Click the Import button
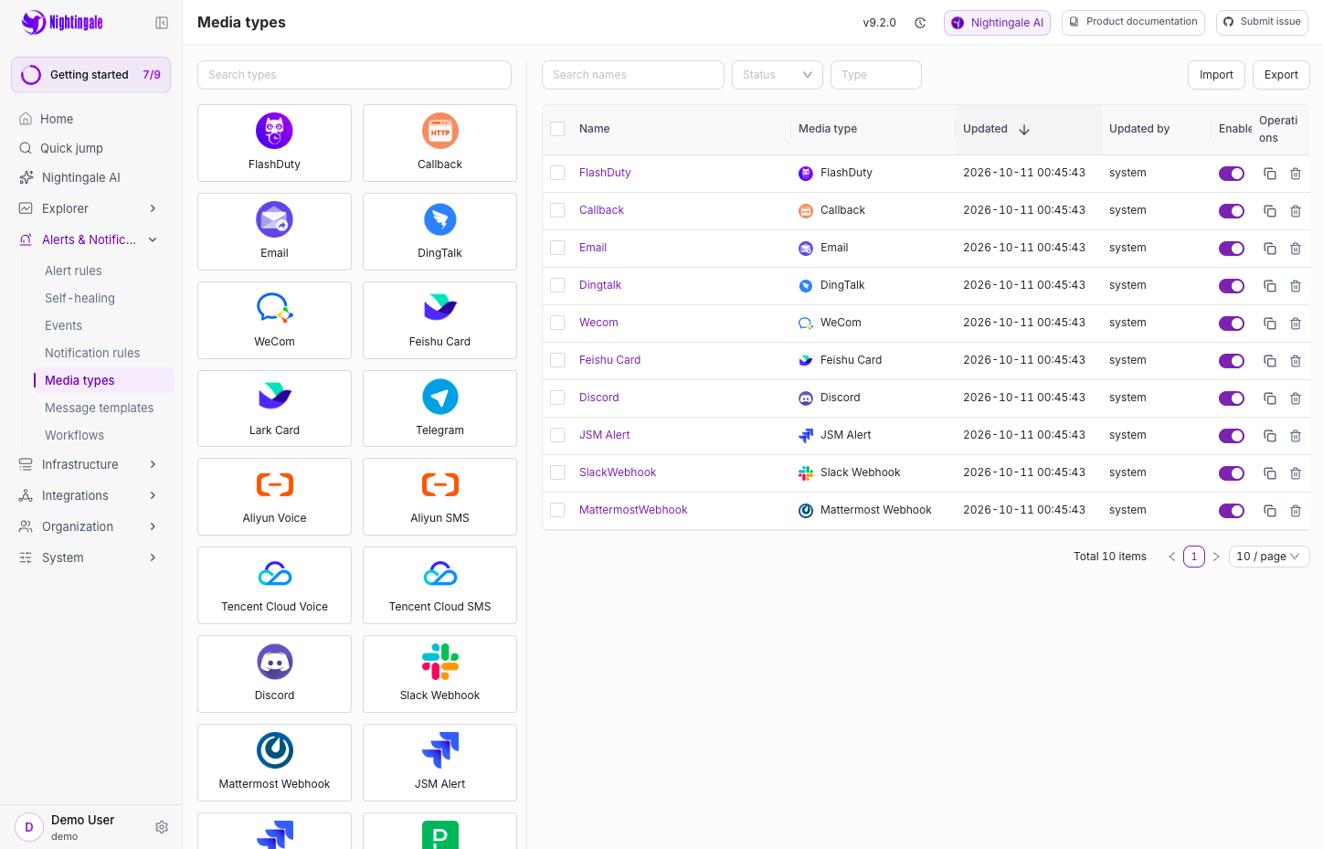1323x849 pixels. pos(1216,75)
